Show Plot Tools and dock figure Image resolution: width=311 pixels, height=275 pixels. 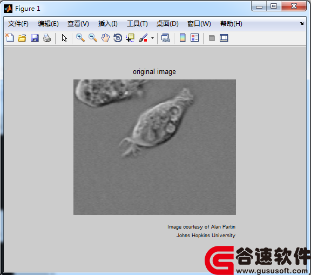coord(224,38)
